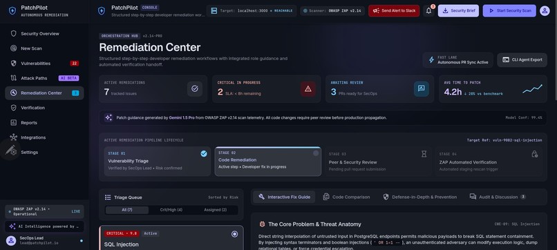
Task: Click the Critical In Progress warning icon
Action: pyautogui.click(x=308, y=89)
